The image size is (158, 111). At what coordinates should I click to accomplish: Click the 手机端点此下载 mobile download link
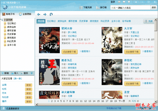pos(114,108)
